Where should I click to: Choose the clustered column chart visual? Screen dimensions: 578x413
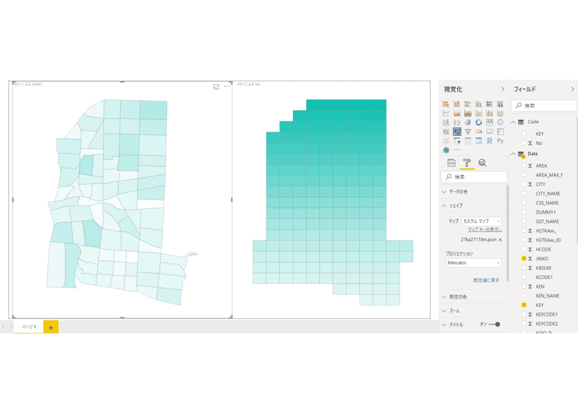(479, 104)
